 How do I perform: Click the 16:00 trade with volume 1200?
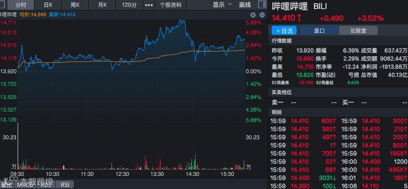[374, 162]
